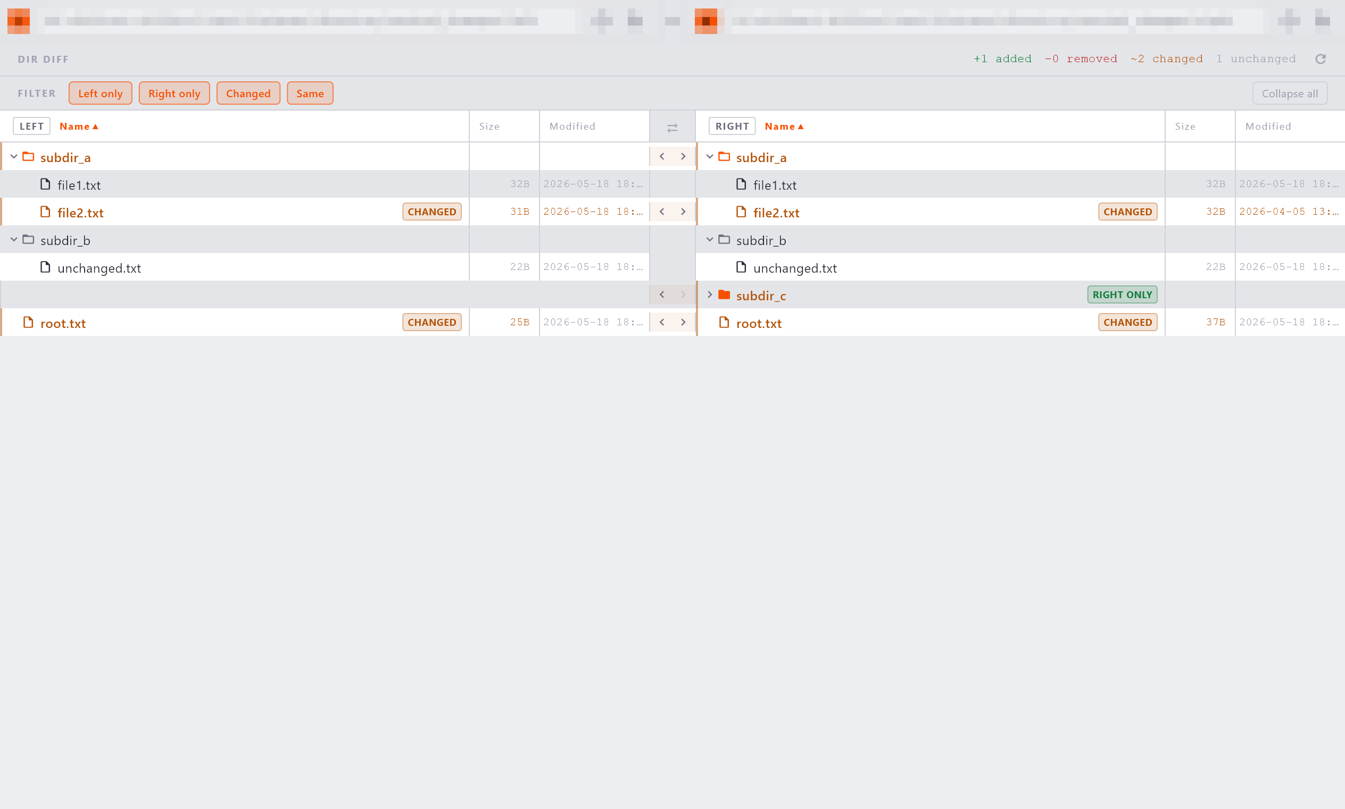Click right file1.txt file icon
Screen dimensions: 1345x809
click(x=741, y=184)
